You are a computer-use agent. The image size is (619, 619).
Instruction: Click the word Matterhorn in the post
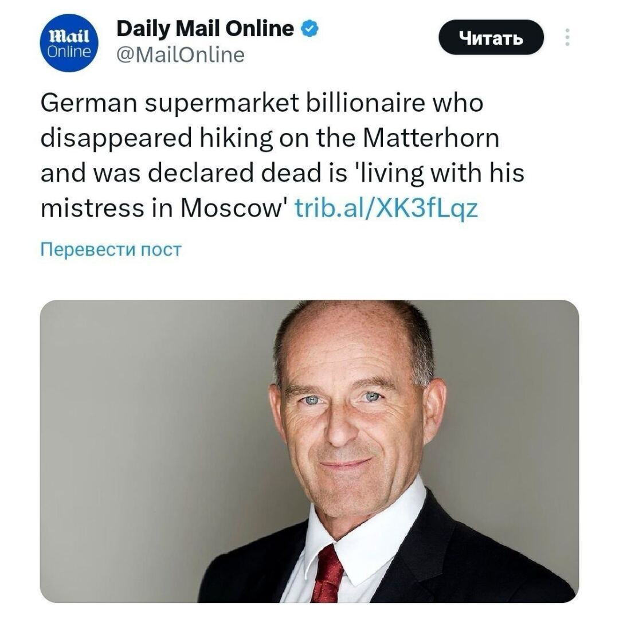pos(432,139)
